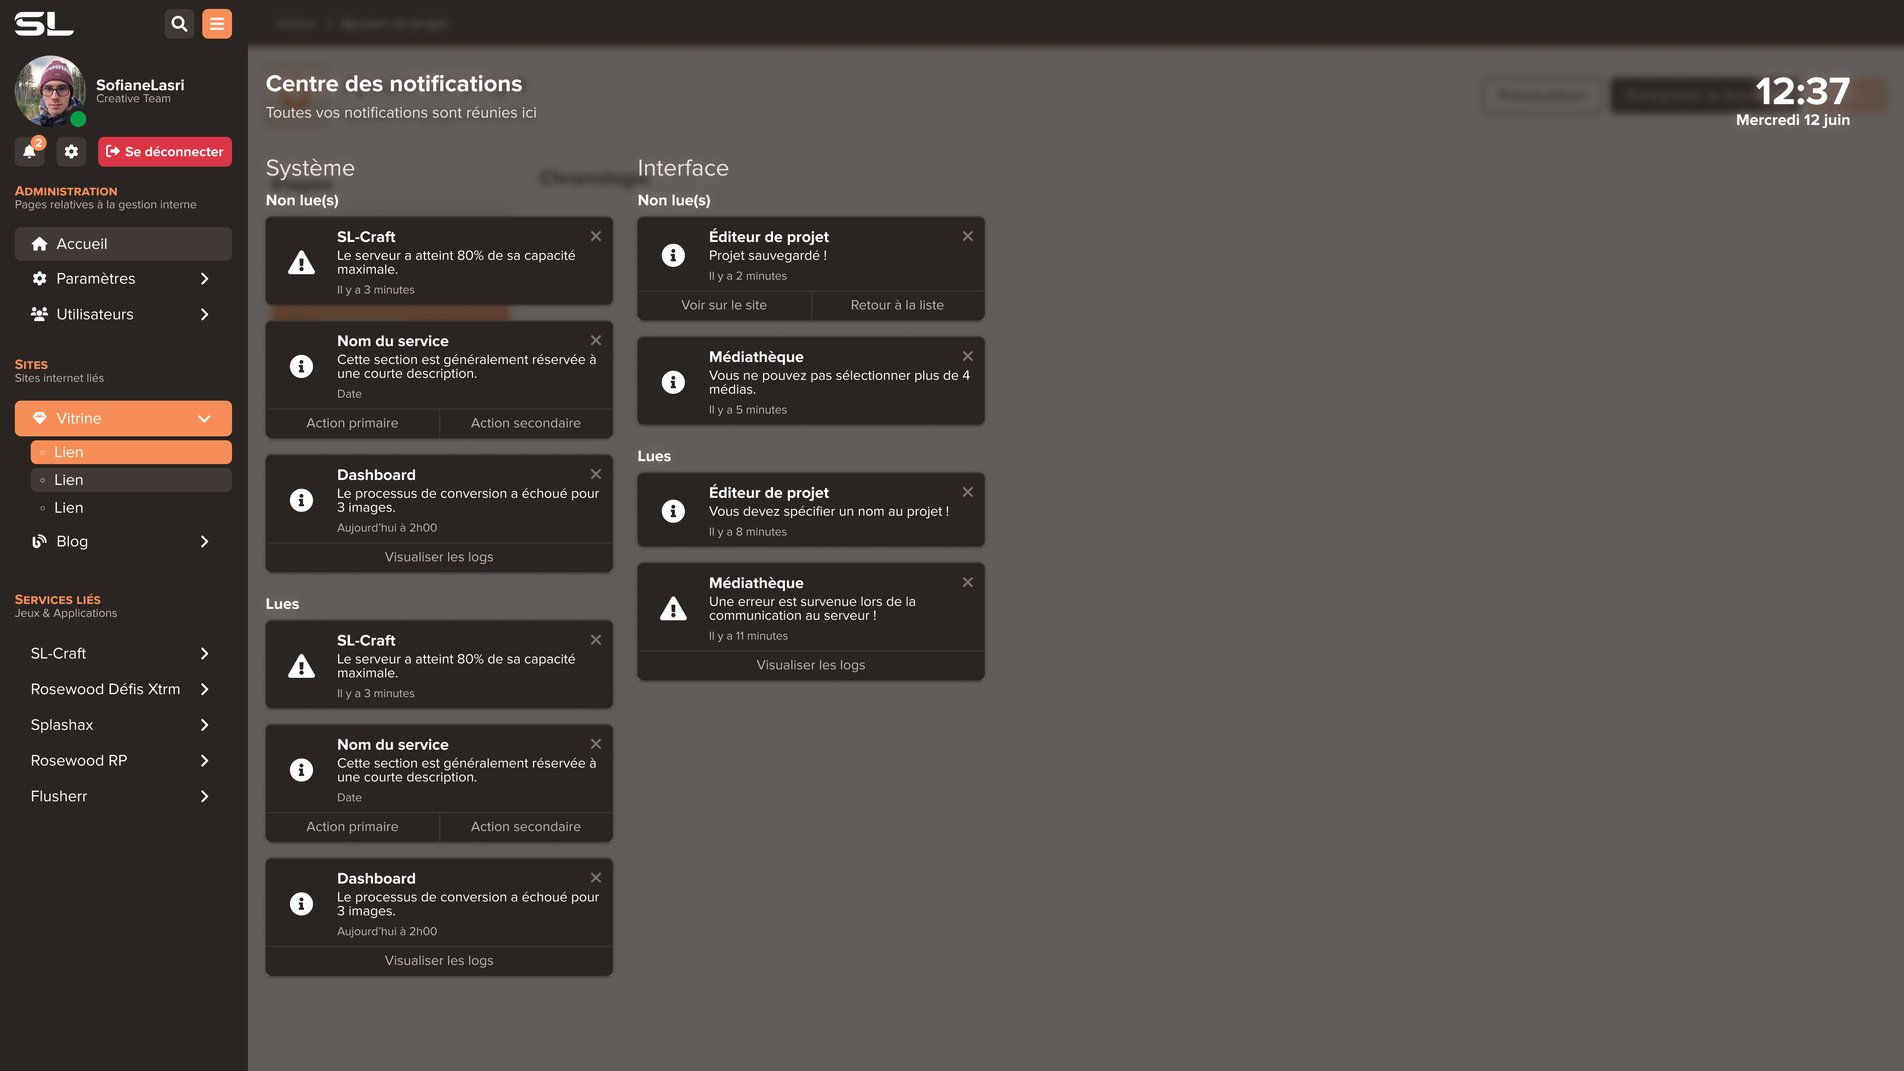This screenshot has width=1904, height=1071.
Task: Click the Se déconnecter button
Action: (x=164, y=152)
